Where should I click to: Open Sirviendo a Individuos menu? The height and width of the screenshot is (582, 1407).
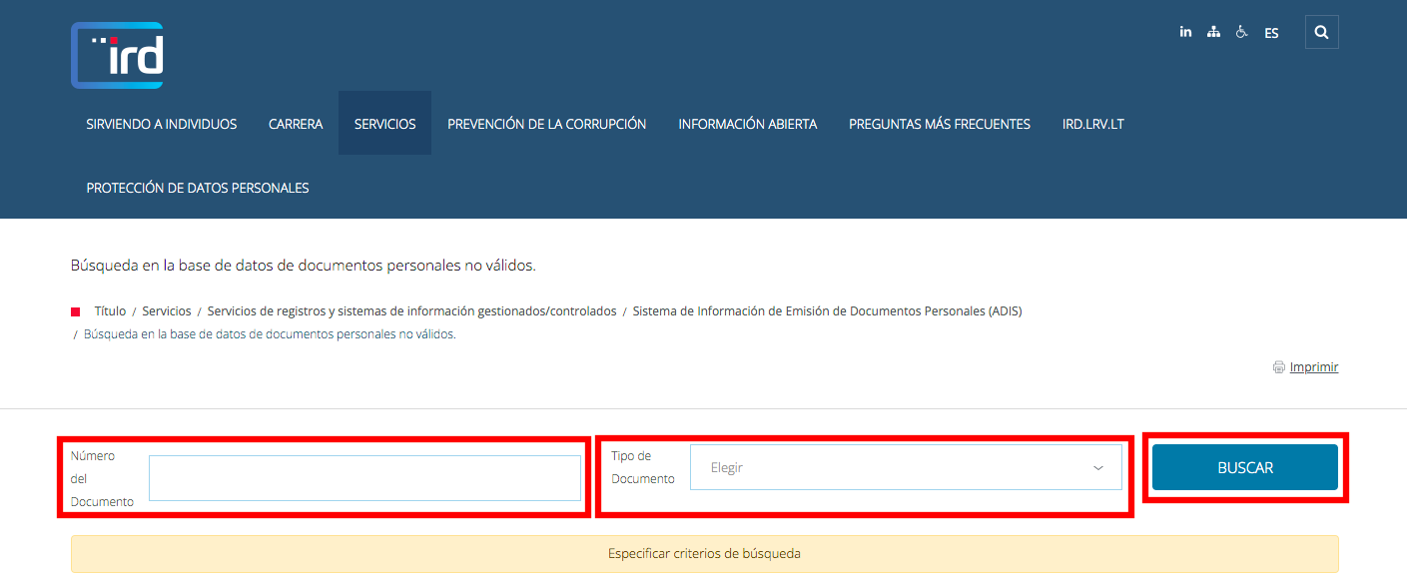[x=162, y=124]
